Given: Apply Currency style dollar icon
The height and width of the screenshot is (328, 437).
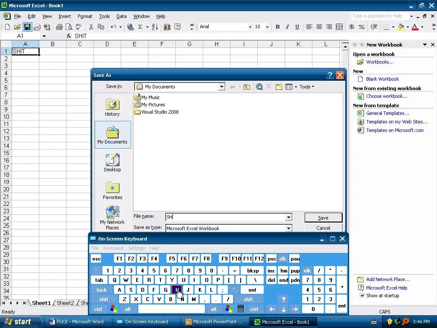Looking at the screenshot, I should point(352,27).
